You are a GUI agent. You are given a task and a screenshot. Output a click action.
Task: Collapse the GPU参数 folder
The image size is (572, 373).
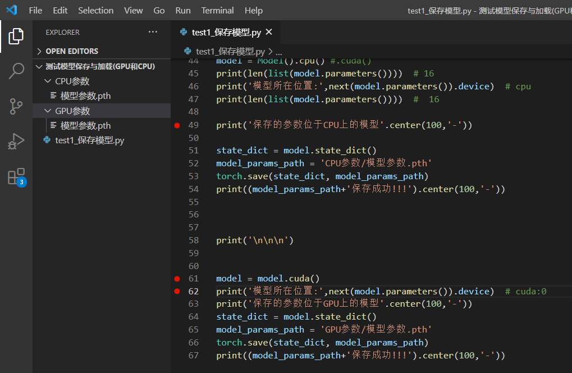click(x=48, y=110)
